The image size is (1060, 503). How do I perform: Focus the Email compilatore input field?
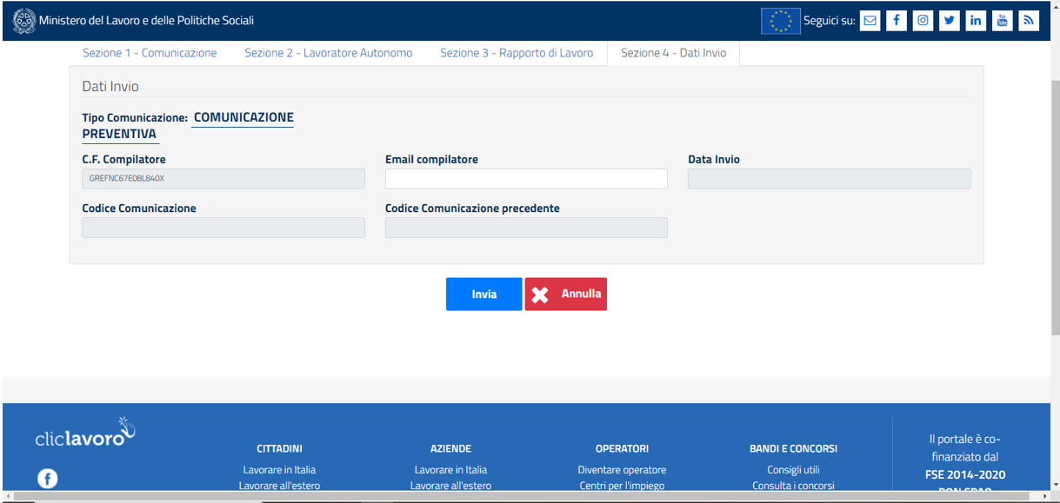click(526, 179)
